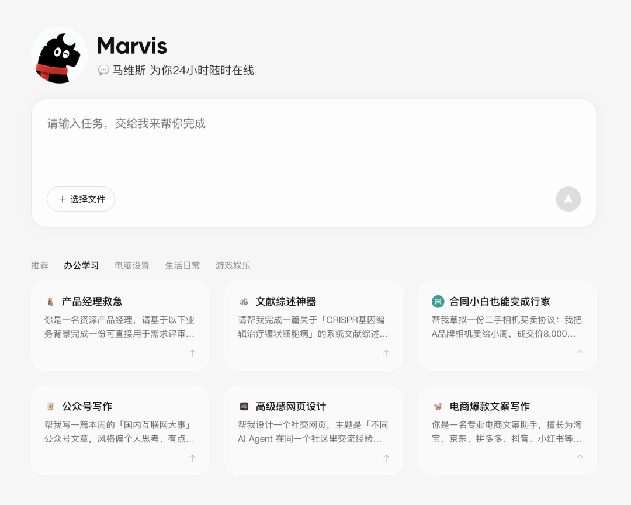Use the arrow on 产品经理救急 card
Image resolution: width=631 pixels, height=505 pixels.
click(x=192, y=353)
